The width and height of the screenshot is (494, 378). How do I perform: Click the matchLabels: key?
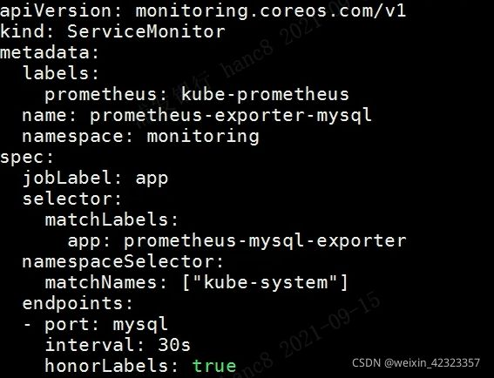[112, 219]
